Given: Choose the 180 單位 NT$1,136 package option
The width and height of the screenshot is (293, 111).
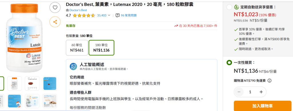Looking at the screenshot, I should coord(102,48).
